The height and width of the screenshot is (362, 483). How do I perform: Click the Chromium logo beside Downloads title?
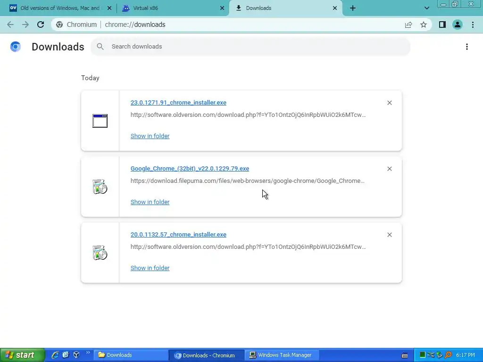tap(16, 47)
